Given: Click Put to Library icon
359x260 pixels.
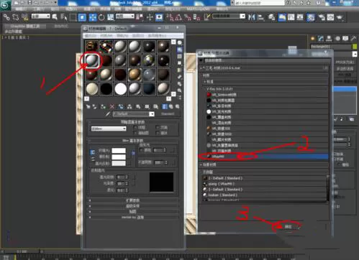Looking at the screenshot, I should click(x=138, y=106).
